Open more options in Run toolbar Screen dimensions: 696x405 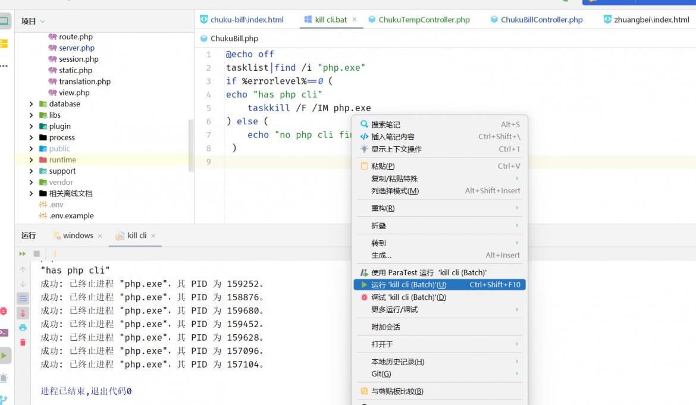tap(55, 254)
